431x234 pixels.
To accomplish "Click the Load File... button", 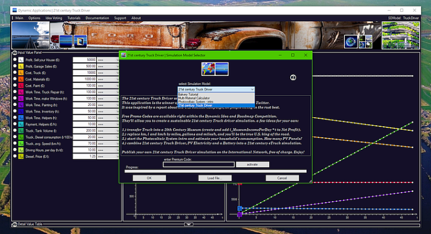I will pos(215,178).
